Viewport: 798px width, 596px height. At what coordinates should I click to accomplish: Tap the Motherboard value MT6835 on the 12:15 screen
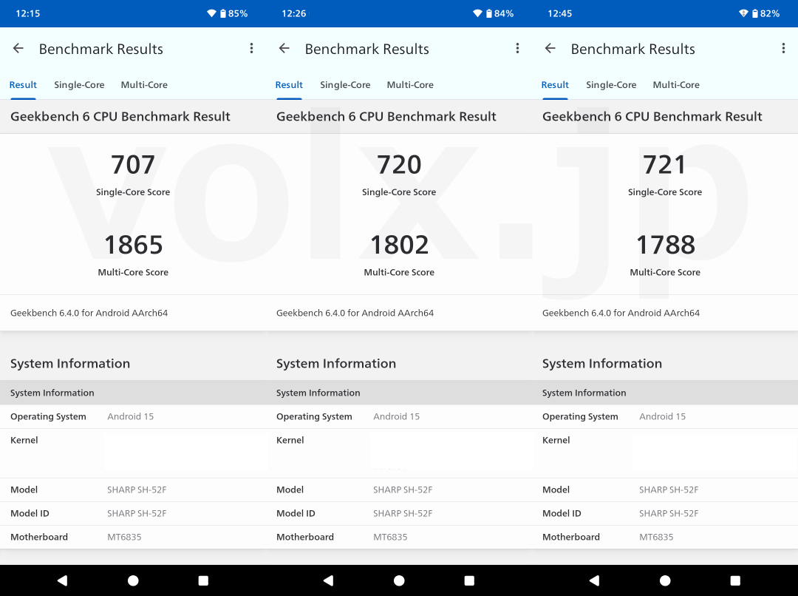pos(124,537)
